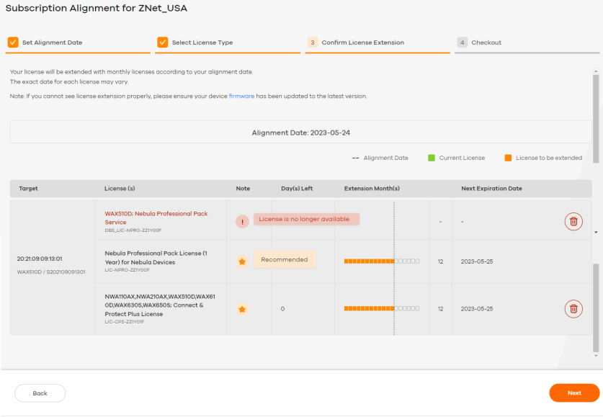Viewport: 603px width, 417px height.
Task: Click the Back button
Action: (x=40, y=393)
